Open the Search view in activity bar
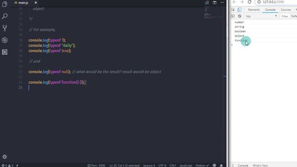This screenshot has width=297, height=167. [5, 16]
